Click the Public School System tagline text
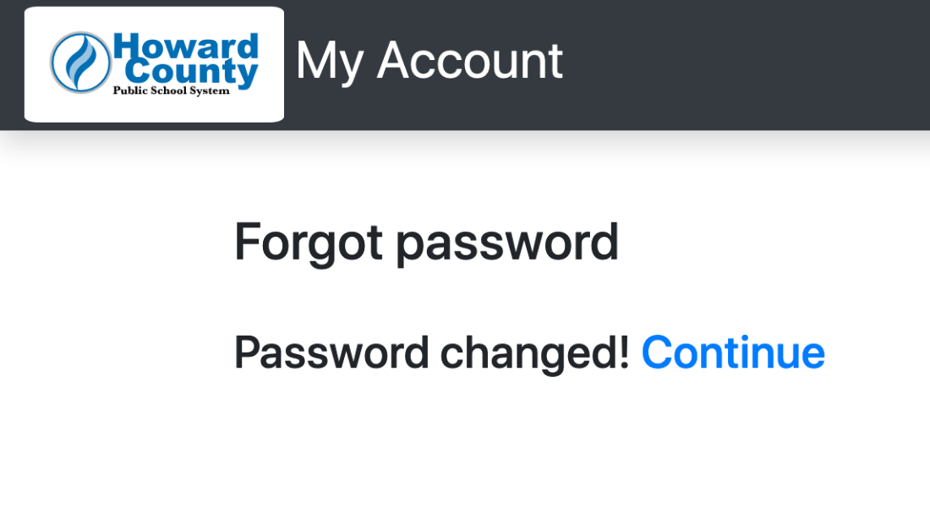Screen dimensions: 930x530 (172, 90)
